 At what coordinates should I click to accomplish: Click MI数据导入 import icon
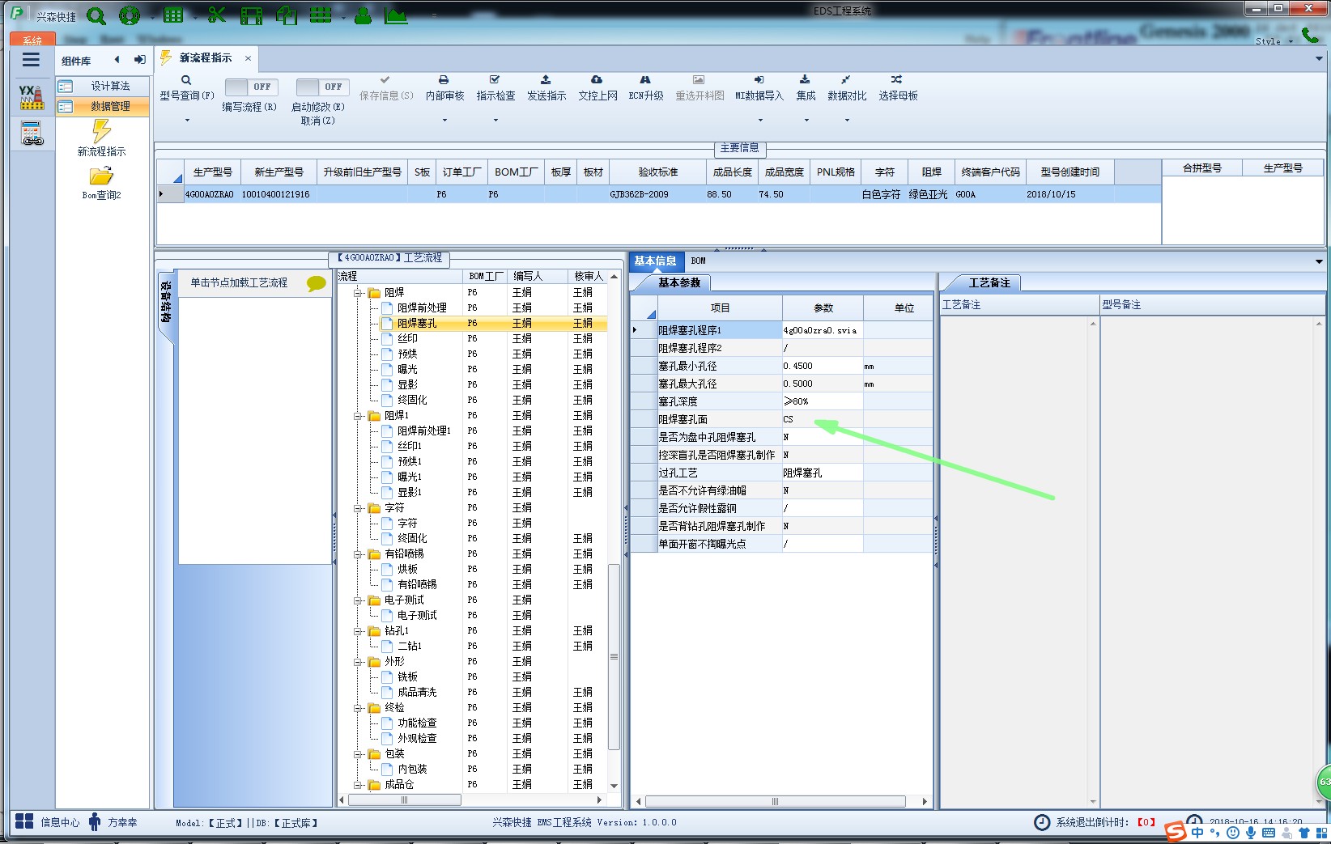coord(759,80)
